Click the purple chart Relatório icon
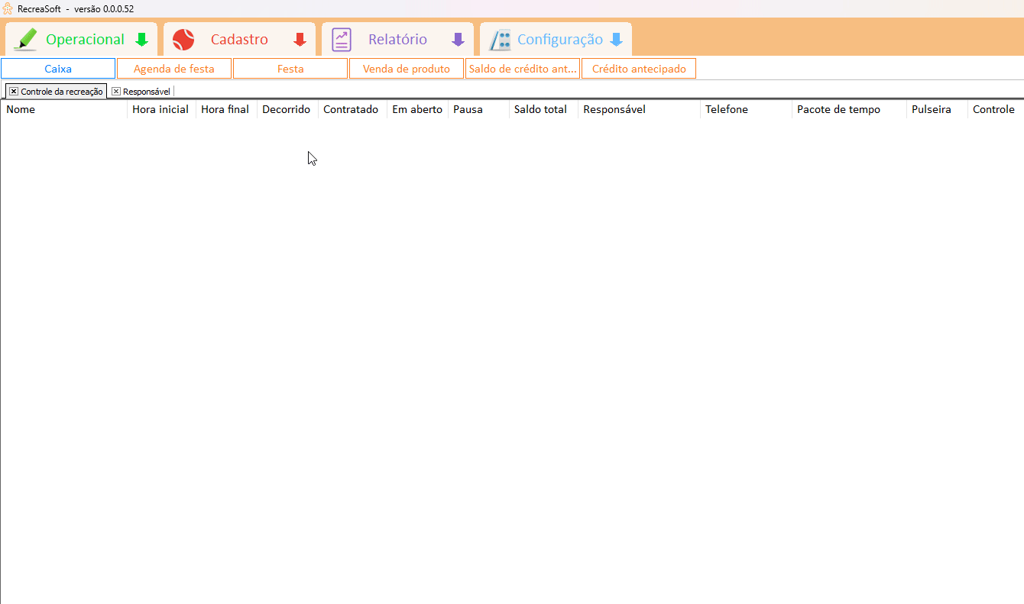Screen dimensions: 1024x604 [x=342, y=40]
